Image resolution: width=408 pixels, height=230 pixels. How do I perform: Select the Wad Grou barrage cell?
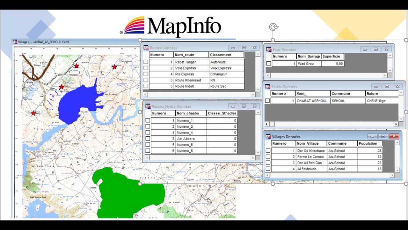pyautogui.click(x=309, y=64)
